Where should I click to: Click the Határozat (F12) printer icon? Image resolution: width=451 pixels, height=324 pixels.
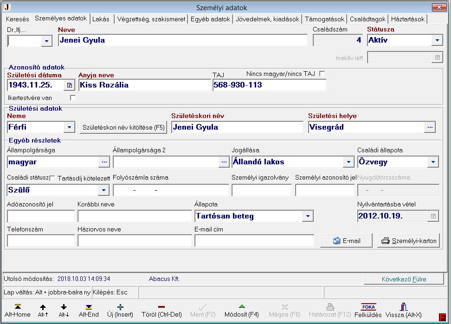tap(330, 307)
